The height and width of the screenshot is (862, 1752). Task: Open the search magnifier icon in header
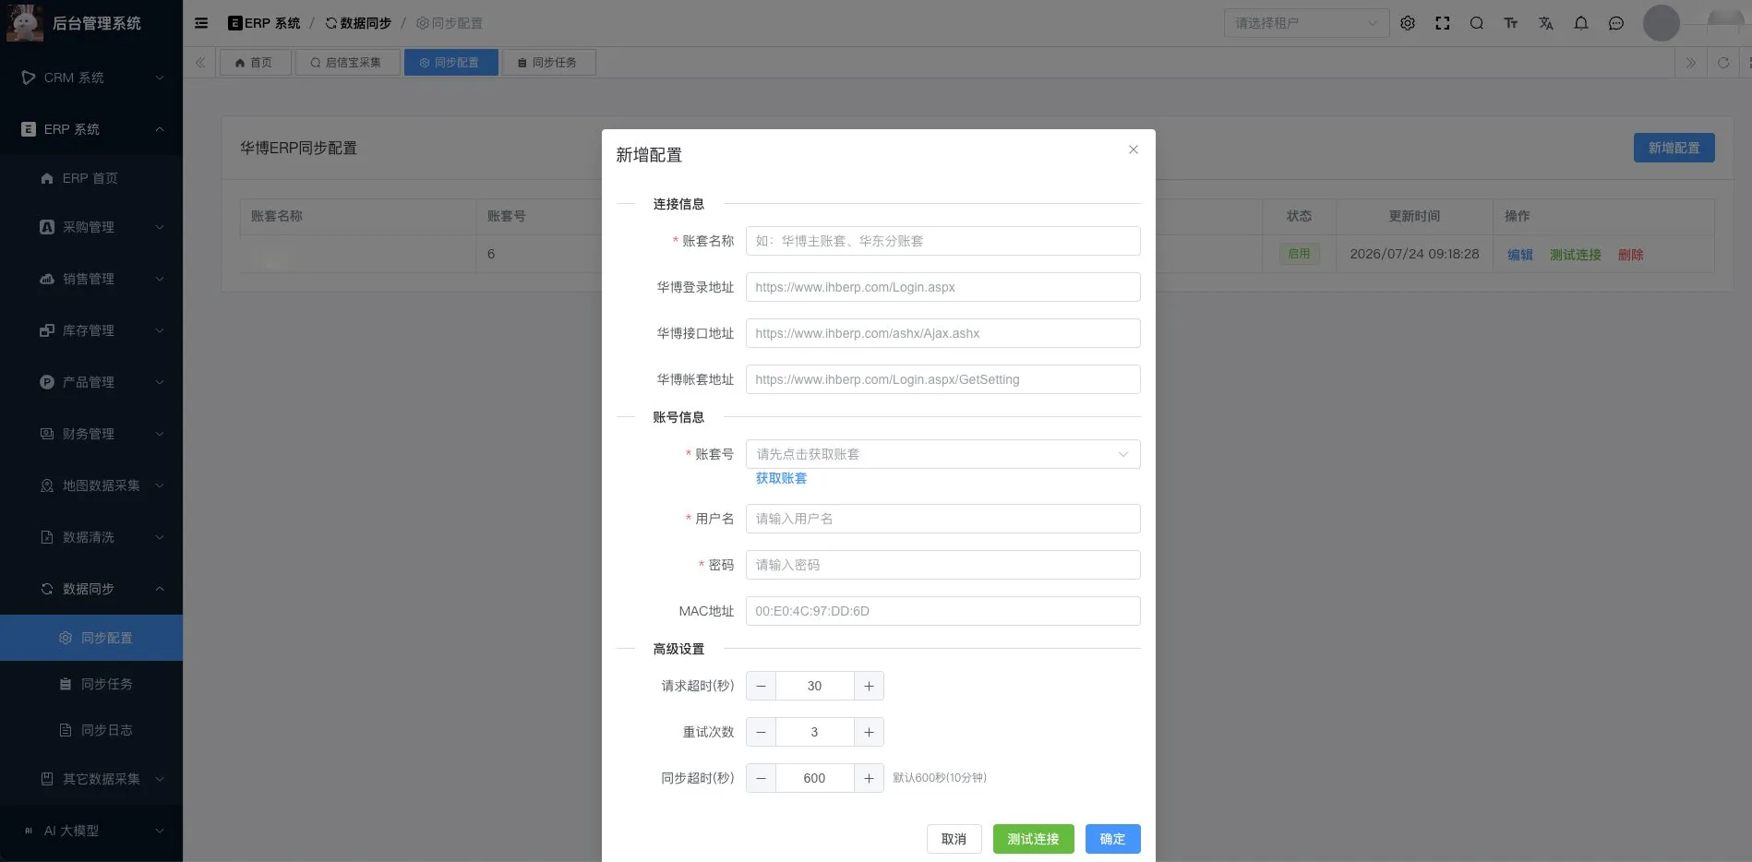point(1477,23)
